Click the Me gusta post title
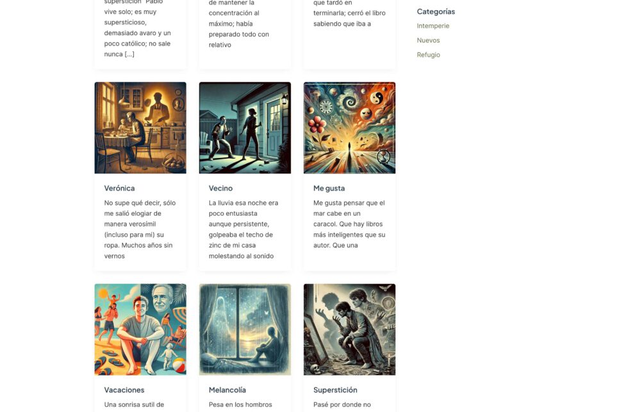The image size is (619, 412). click(x=329, y=189)
